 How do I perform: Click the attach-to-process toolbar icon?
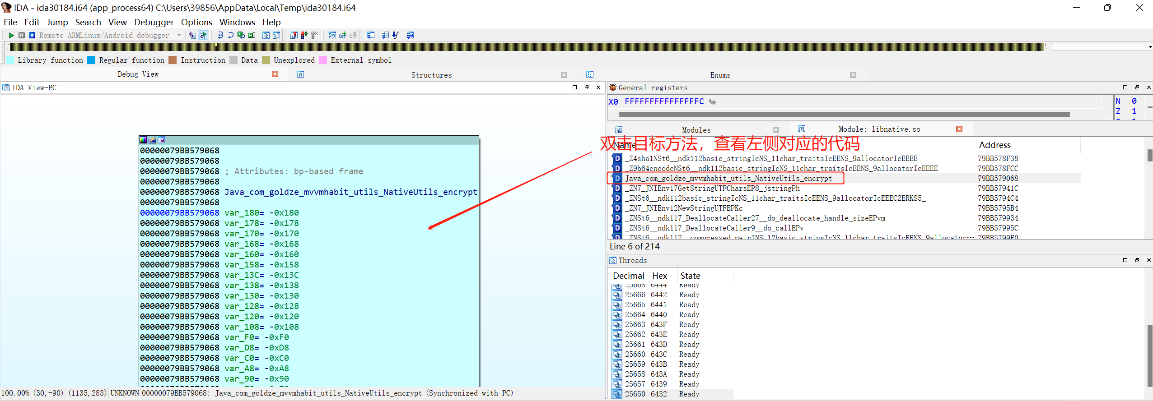click(x=192, y=35)
